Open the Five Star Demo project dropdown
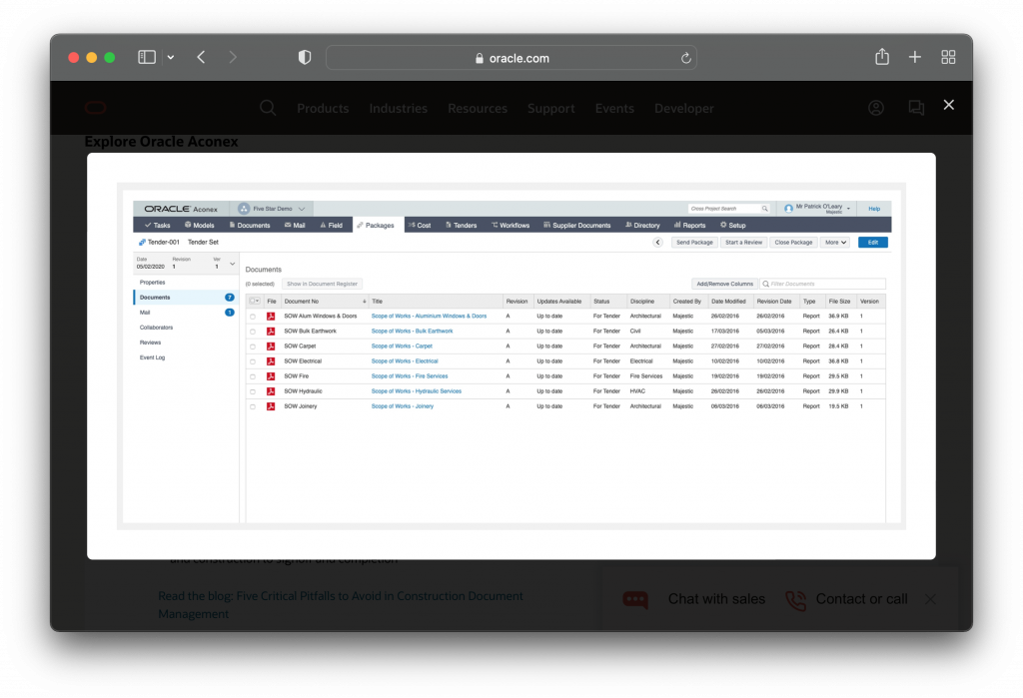The image size is (1023, 698). [272, 209]
